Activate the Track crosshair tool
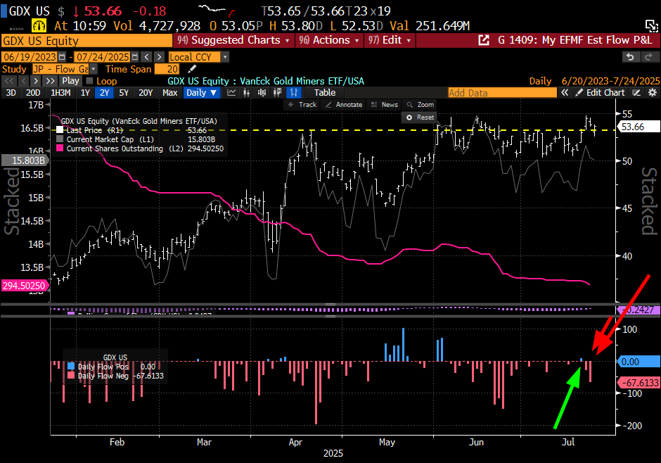 (302, 105)
